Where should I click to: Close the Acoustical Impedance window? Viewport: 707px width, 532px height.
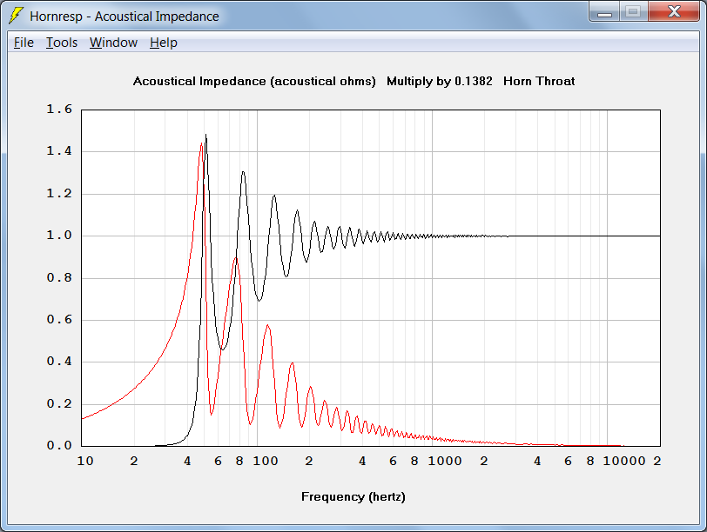[x=674, y=11]
